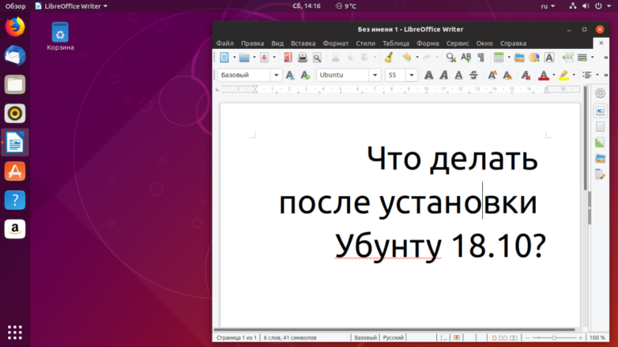Viewport: 618px width, 347px height.
Task: Apply red font color
Action: coord(543,75)
